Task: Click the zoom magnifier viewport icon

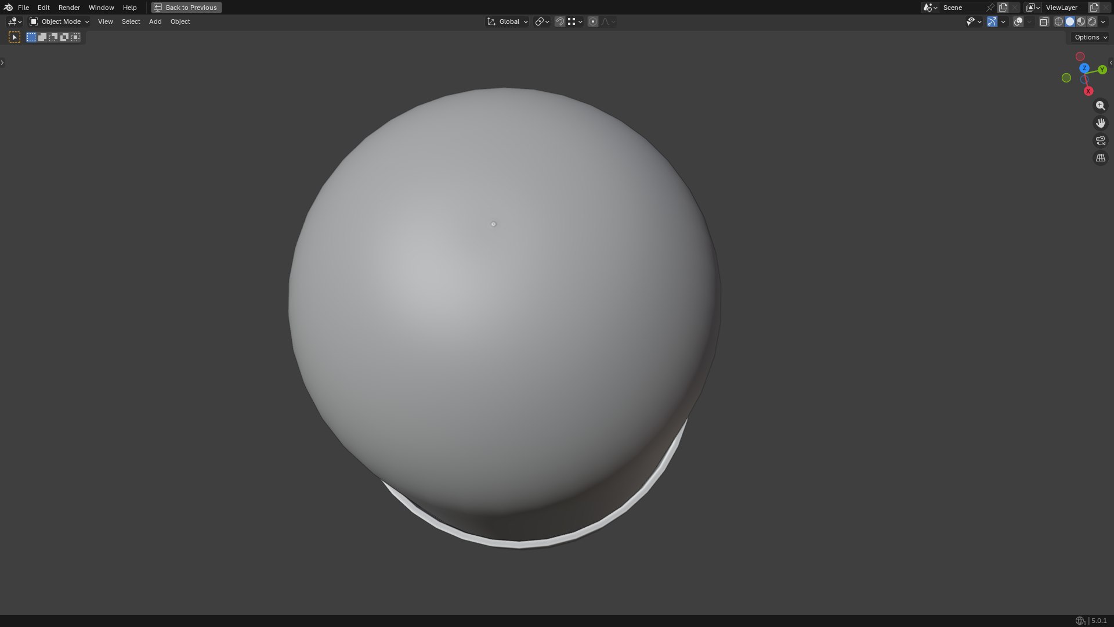Action: click(1101, 106)
